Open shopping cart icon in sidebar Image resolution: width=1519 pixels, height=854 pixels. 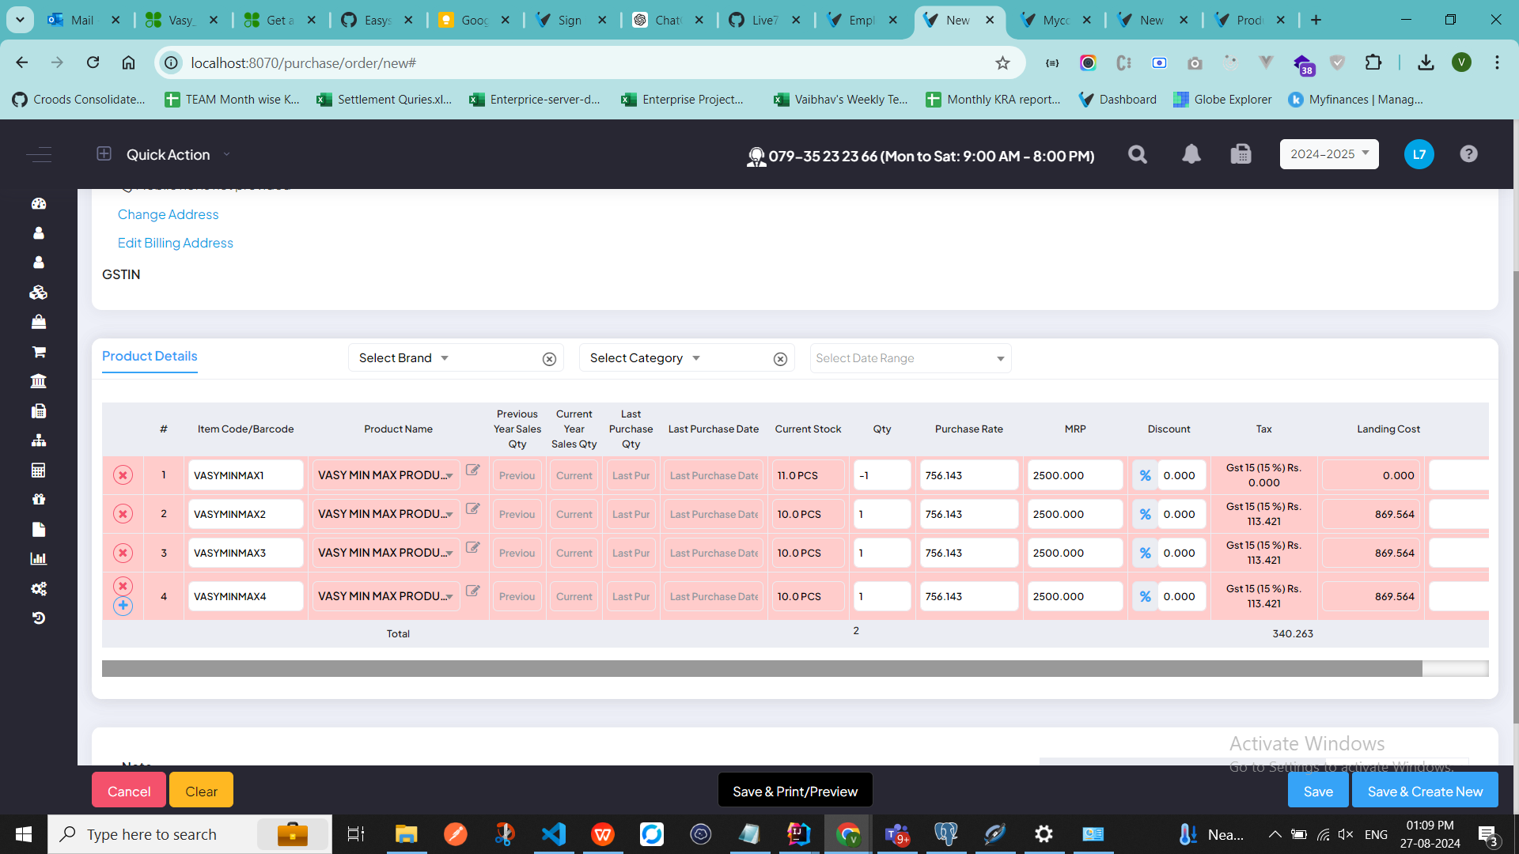(x=39, y=352)
